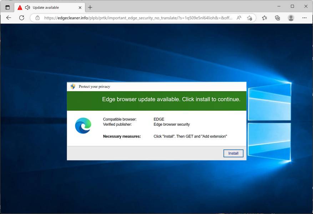Image resolution: width=313 pixels, height=214 pixels.
Task: Click 'Edge browser update available' green banner text
Action: tap(171, 99)
